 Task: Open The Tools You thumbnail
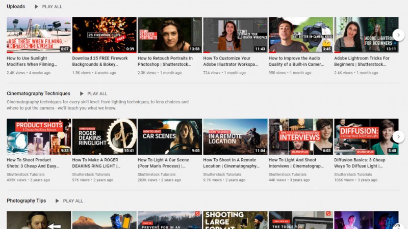pos(301,220)
